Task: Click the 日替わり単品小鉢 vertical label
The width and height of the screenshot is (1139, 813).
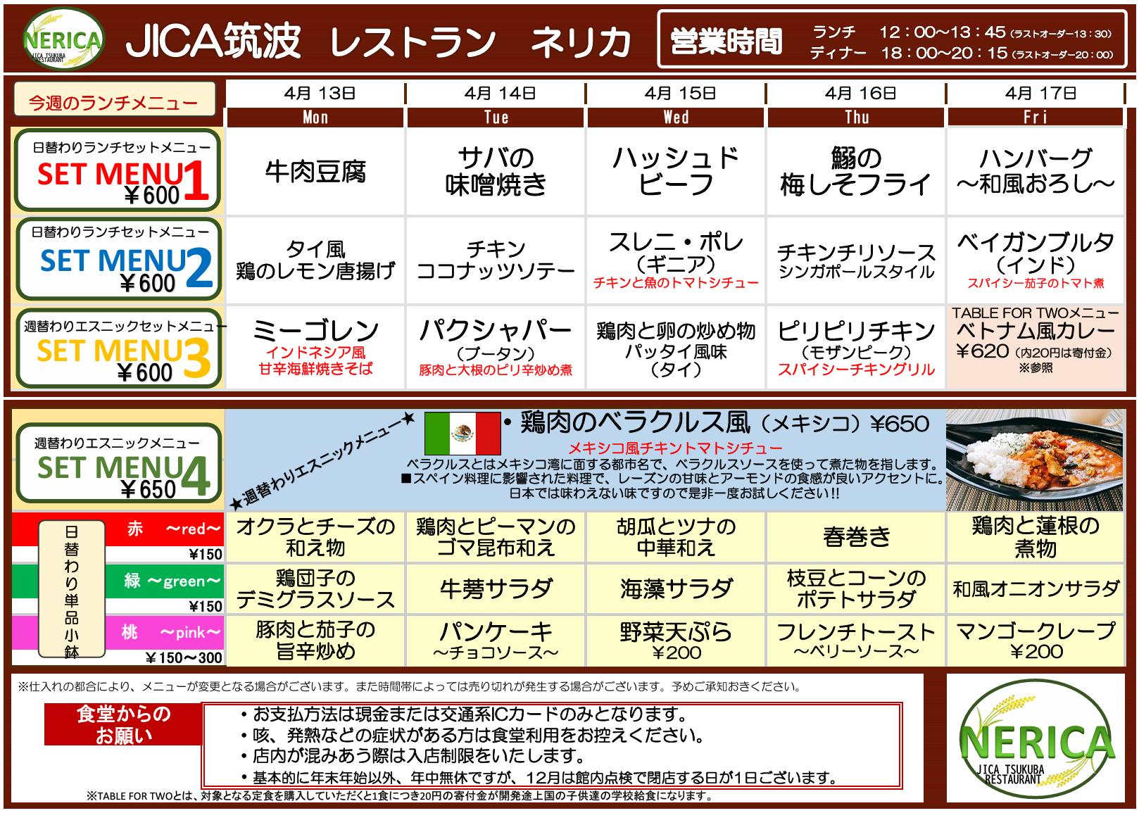Action: [72, 590]
